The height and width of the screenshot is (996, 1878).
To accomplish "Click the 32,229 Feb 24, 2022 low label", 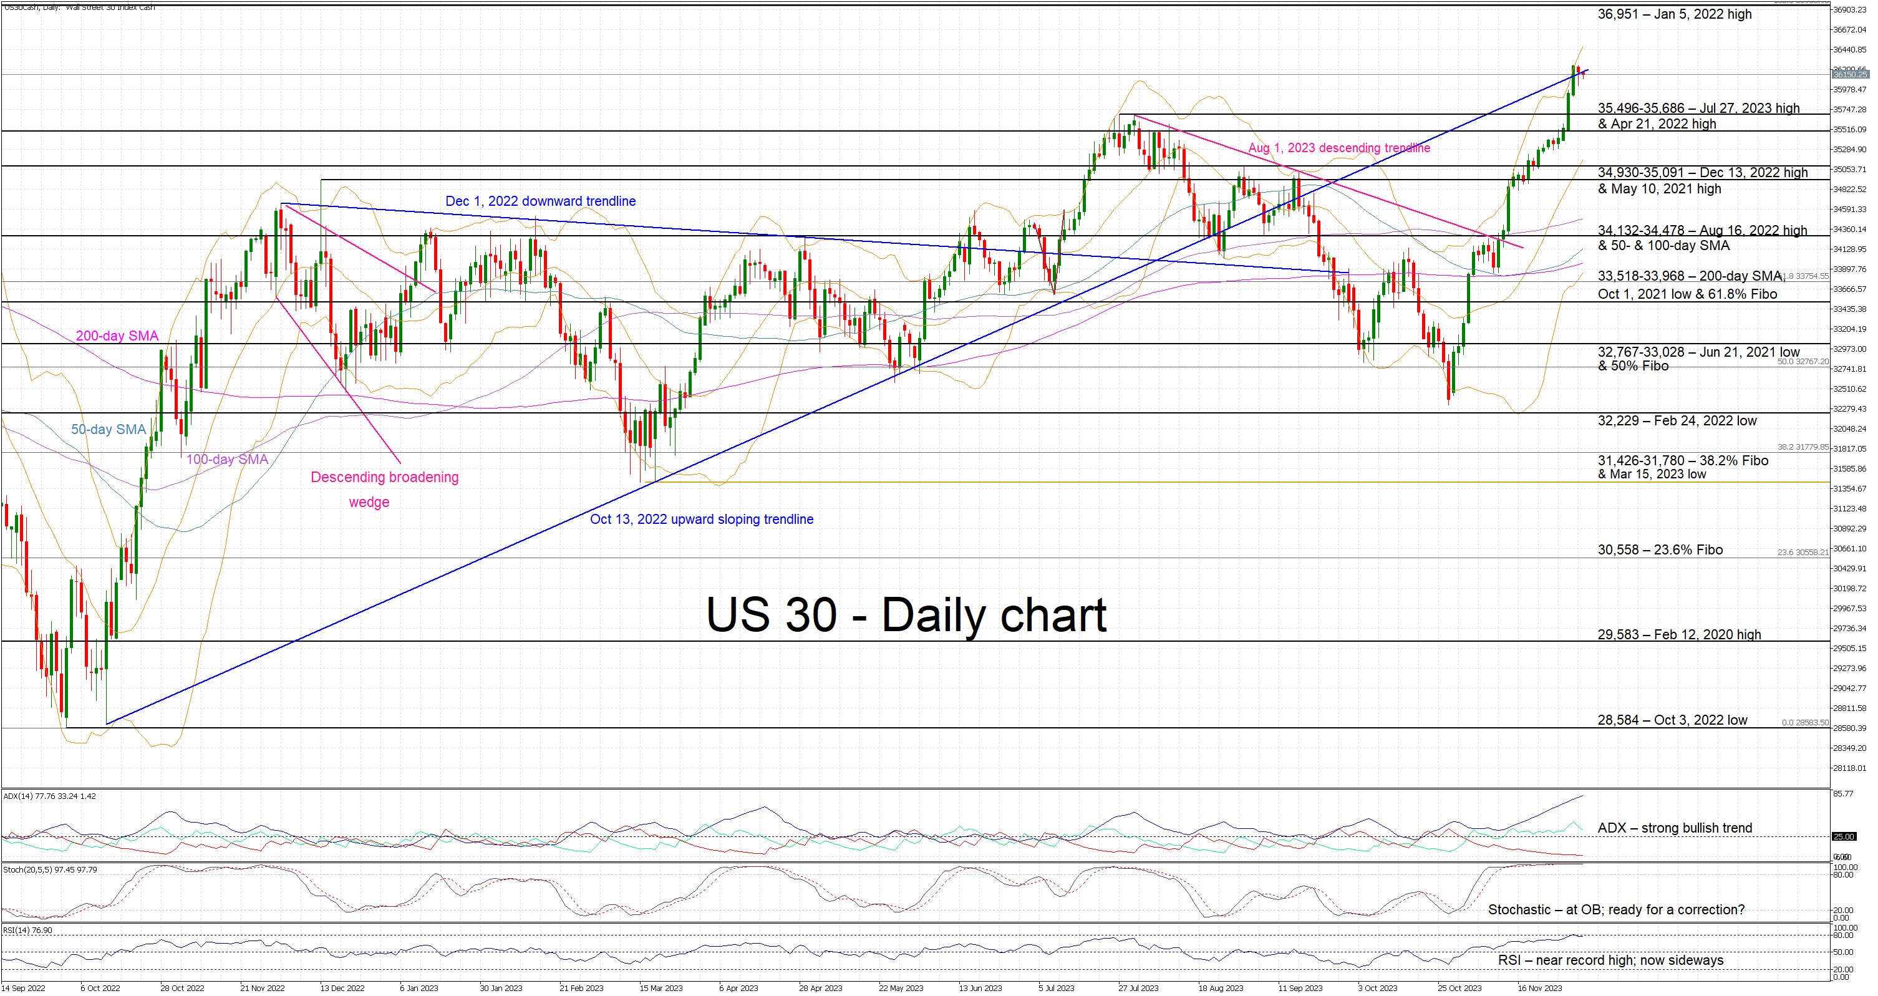I will [x=1677, y=421].
